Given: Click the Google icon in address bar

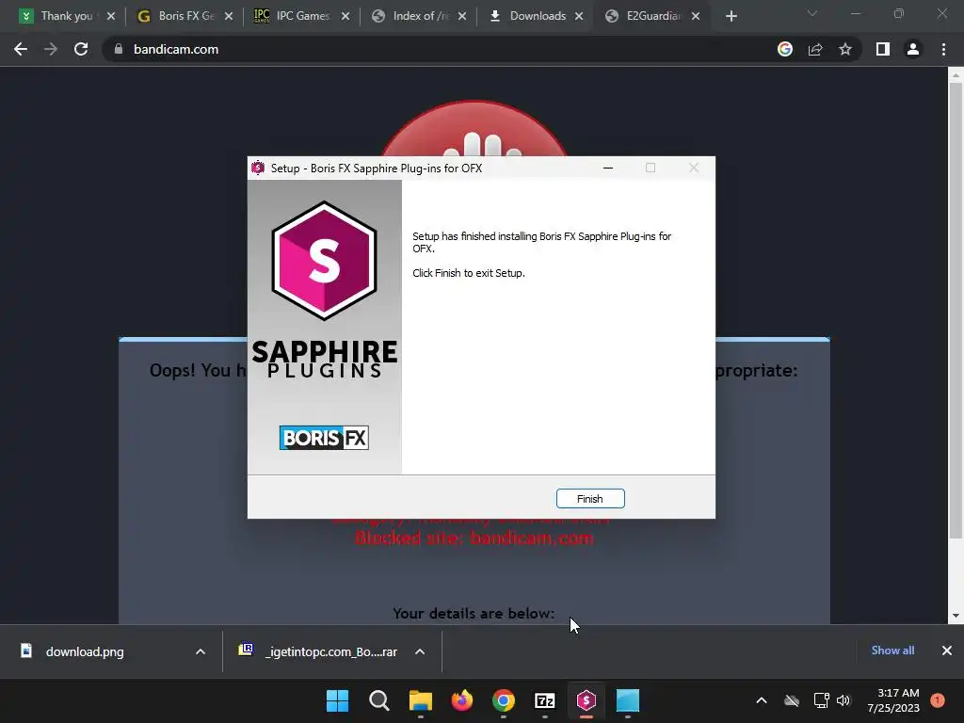Looking at the screenshot, I should pyautogui.click(x=785, y=49).
